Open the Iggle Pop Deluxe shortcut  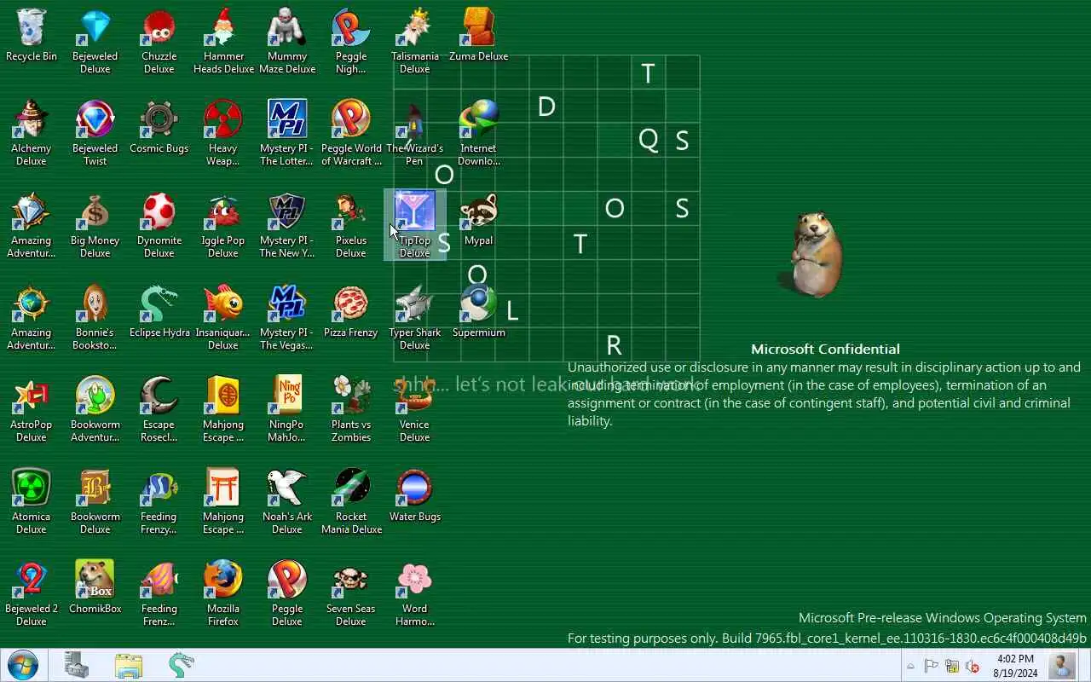[223, 225]
